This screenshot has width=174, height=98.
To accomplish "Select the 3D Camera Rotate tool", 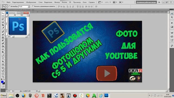I will pyautogui.click(x=3, y=71).
